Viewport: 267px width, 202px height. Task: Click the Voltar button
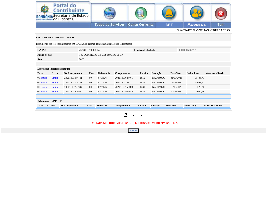click(133, 130)
